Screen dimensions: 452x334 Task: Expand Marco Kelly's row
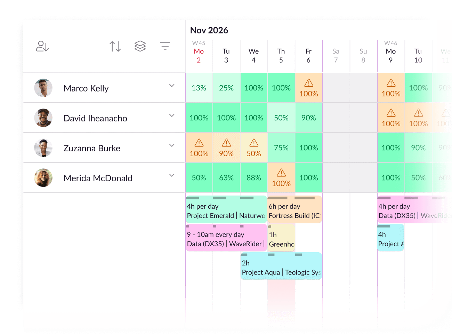click(172, 86)
